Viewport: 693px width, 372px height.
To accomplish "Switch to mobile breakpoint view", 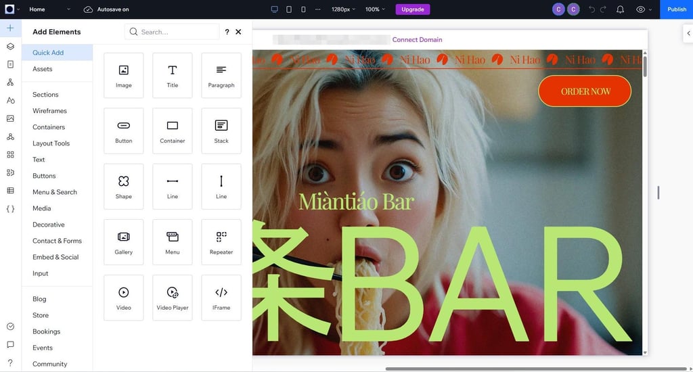I will point(303,9).
